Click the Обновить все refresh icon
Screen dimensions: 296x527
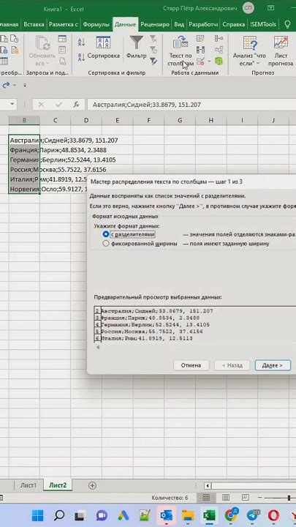click(x=42, y=51)
